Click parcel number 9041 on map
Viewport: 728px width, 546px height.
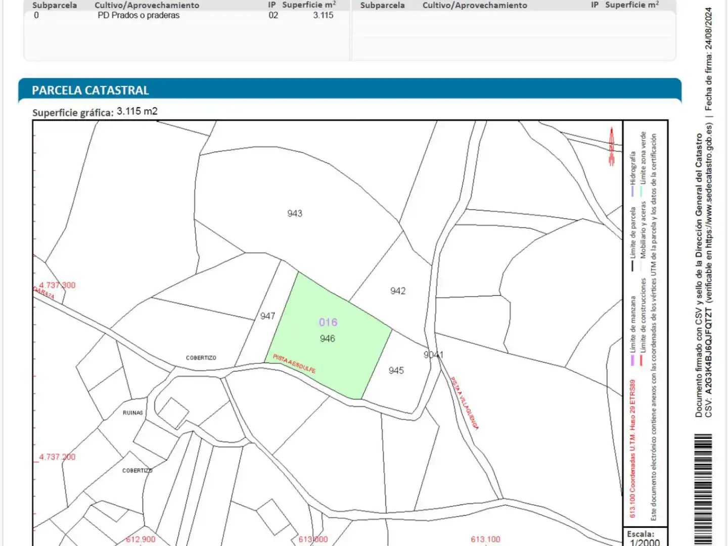[433, 355]
